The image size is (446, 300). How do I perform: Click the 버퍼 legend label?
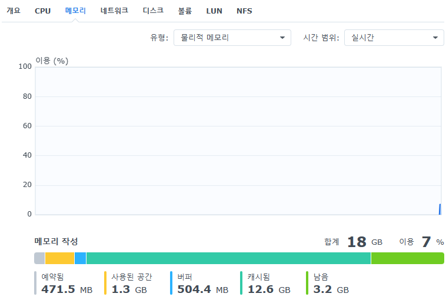pyautogui.click(x=185, y=276)
